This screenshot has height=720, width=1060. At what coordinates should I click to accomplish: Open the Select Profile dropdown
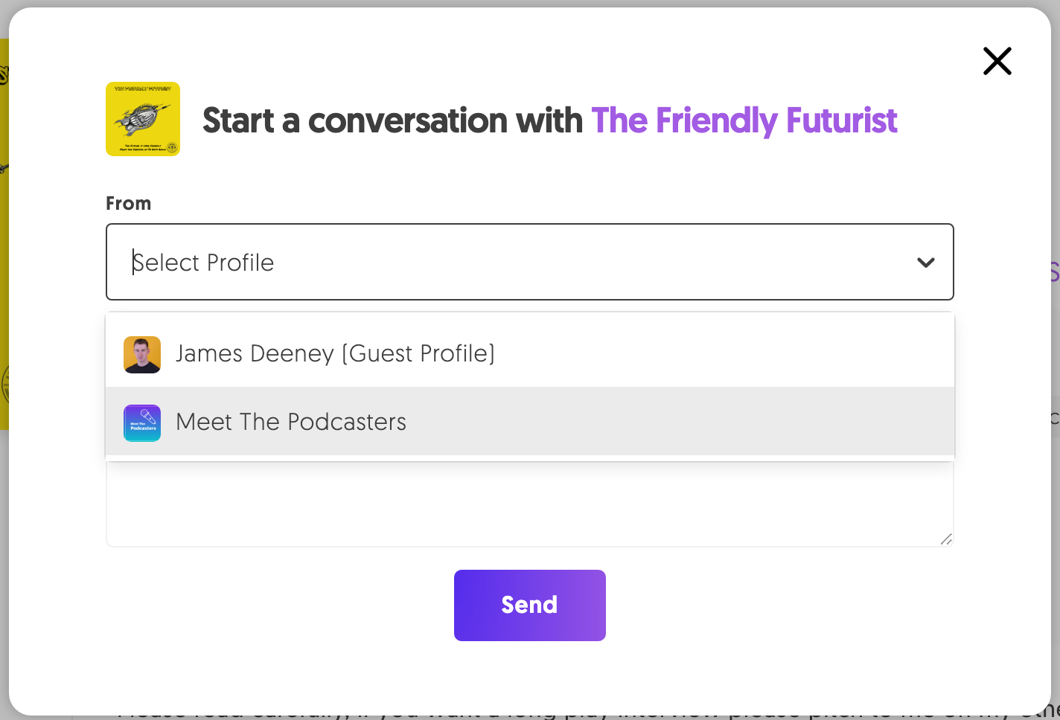tap(529, 262)
